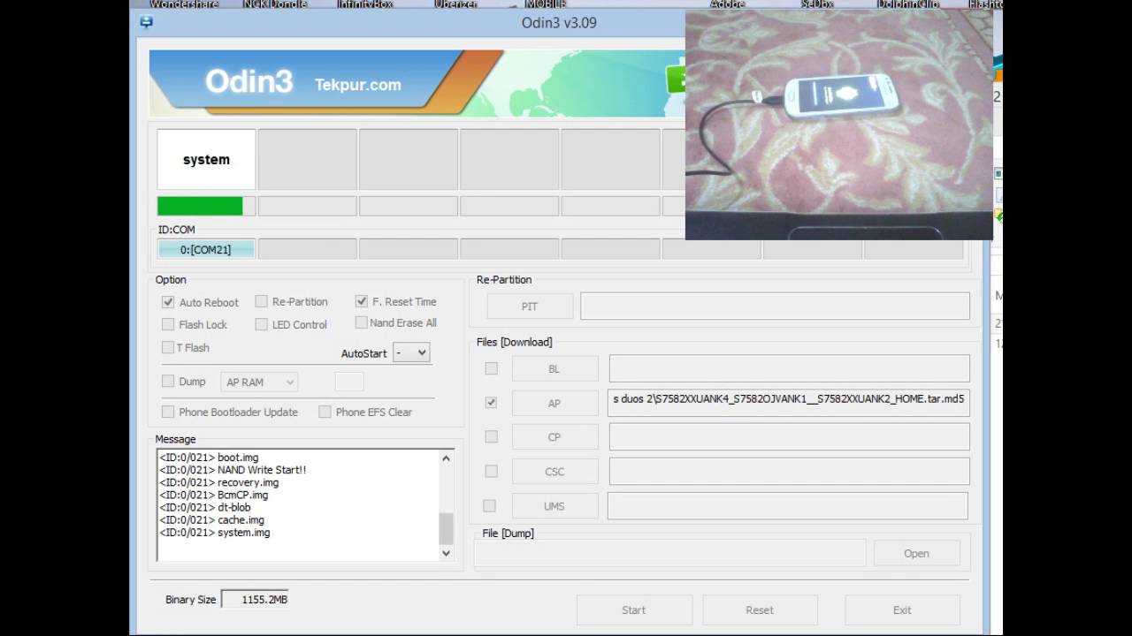Viewport: 1132px width, 636px height.
Task: Toggle the CSC file checkbox
Action: click(x=491, y=471)
